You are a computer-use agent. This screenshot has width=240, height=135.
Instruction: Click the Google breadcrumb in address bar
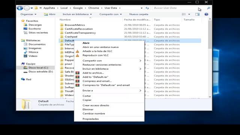78,8
